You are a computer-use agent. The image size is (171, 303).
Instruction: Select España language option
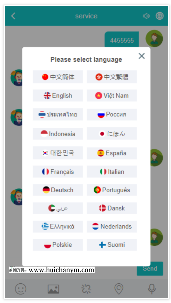(112, 153)
